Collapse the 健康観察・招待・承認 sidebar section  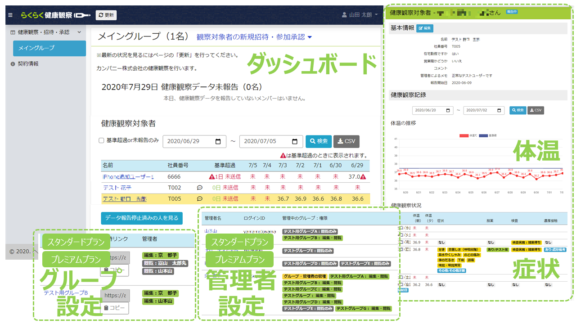click(46, 32)
